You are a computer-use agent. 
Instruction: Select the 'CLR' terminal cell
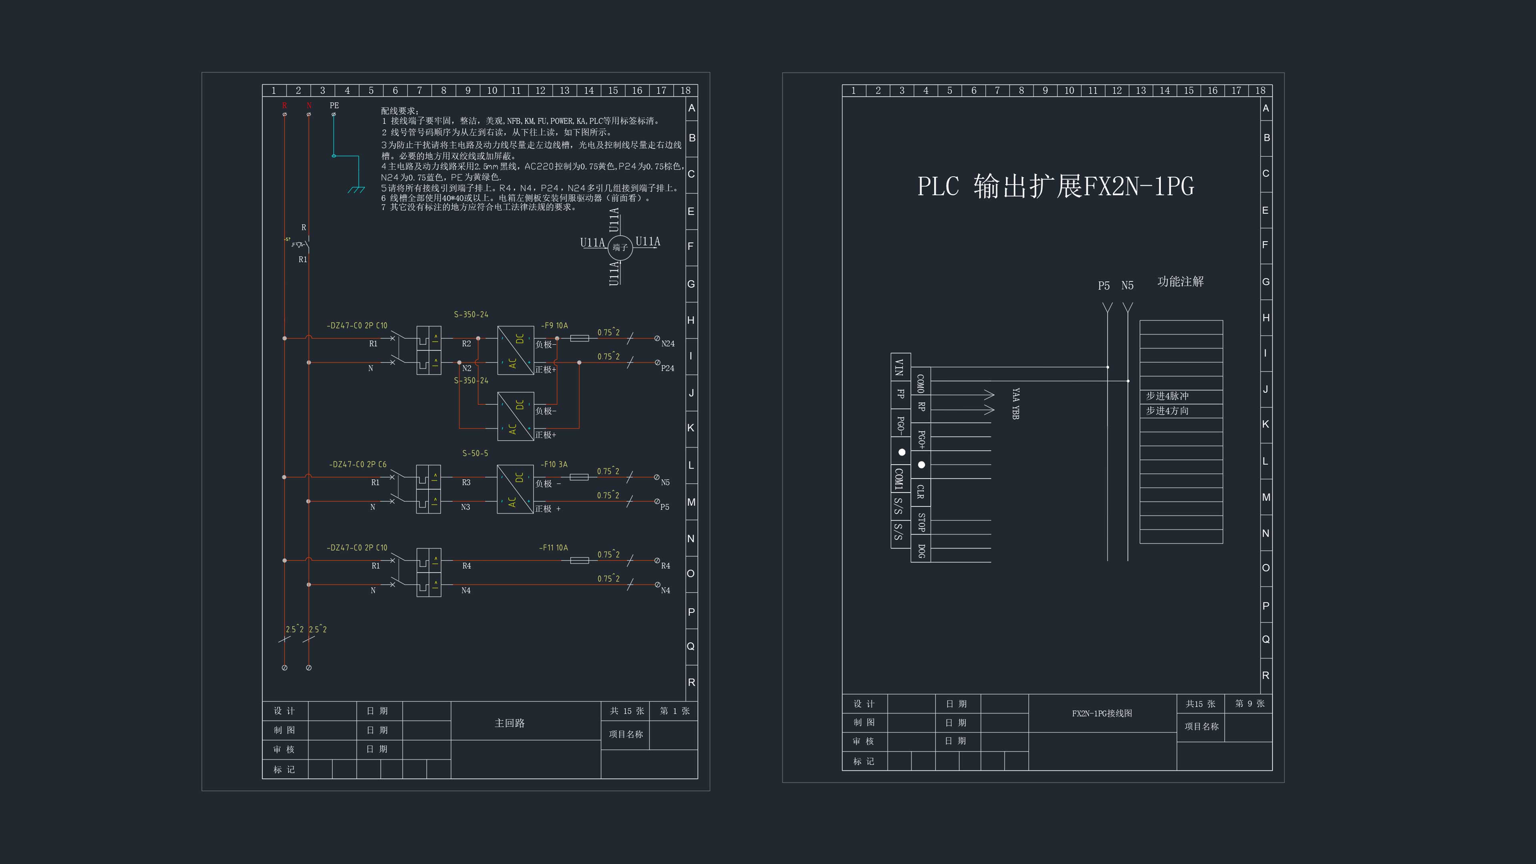(921, 492)
